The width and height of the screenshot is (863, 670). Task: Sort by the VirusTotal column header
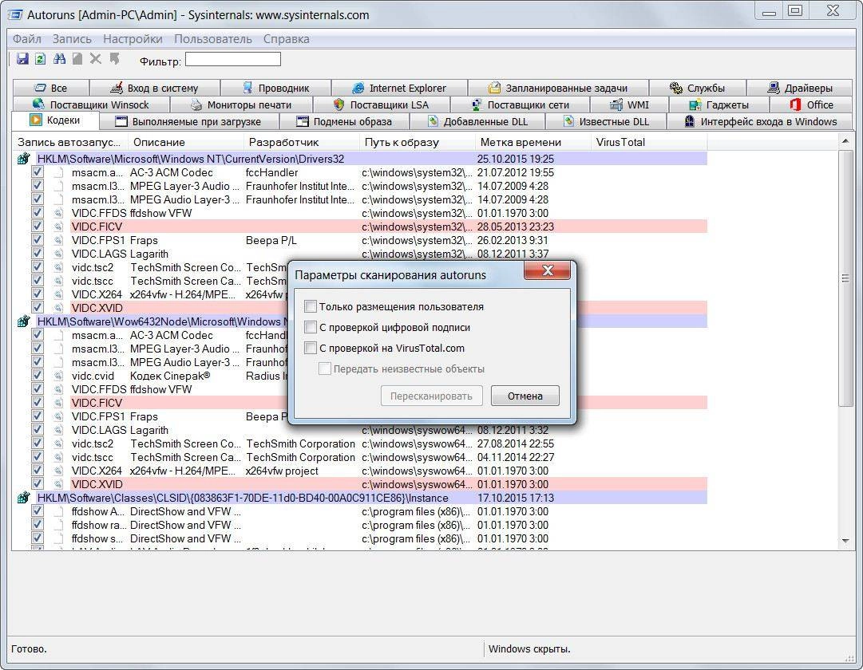point(648,143)
